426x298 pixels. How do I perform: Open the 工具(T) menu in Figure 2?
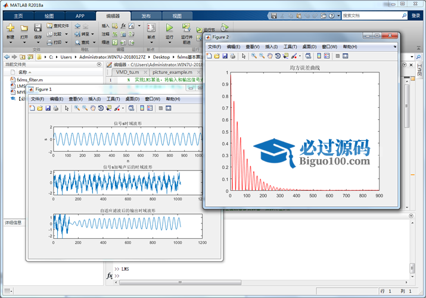coord(290,46)
